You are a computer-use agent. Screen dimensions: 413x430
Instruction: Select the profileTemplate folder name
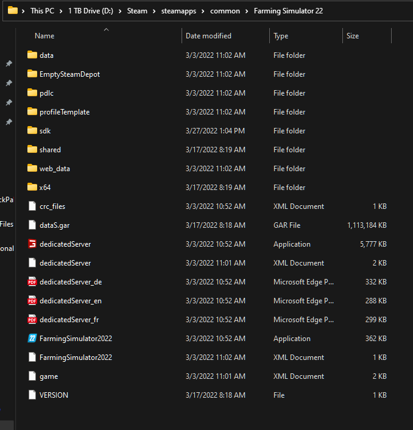pyautogui.click(x=65, y=112)
